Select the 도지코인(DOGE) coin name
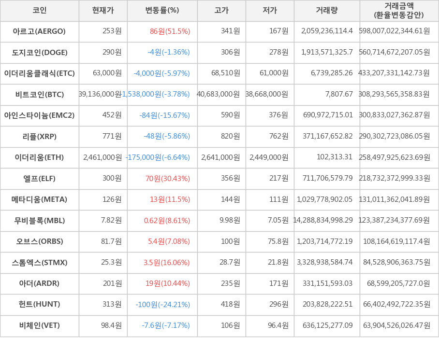439x338 pixels. click(x=39, y=53)
